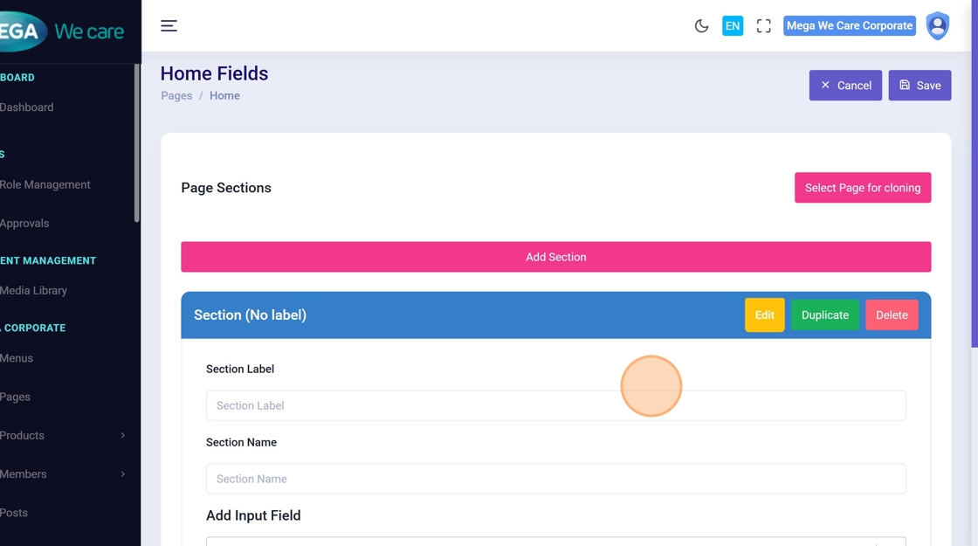Viewport: 978px width, 546px height.
Task: Enter fullscreen mode icon
Action: pyautogui.click(x=763, y=26)
